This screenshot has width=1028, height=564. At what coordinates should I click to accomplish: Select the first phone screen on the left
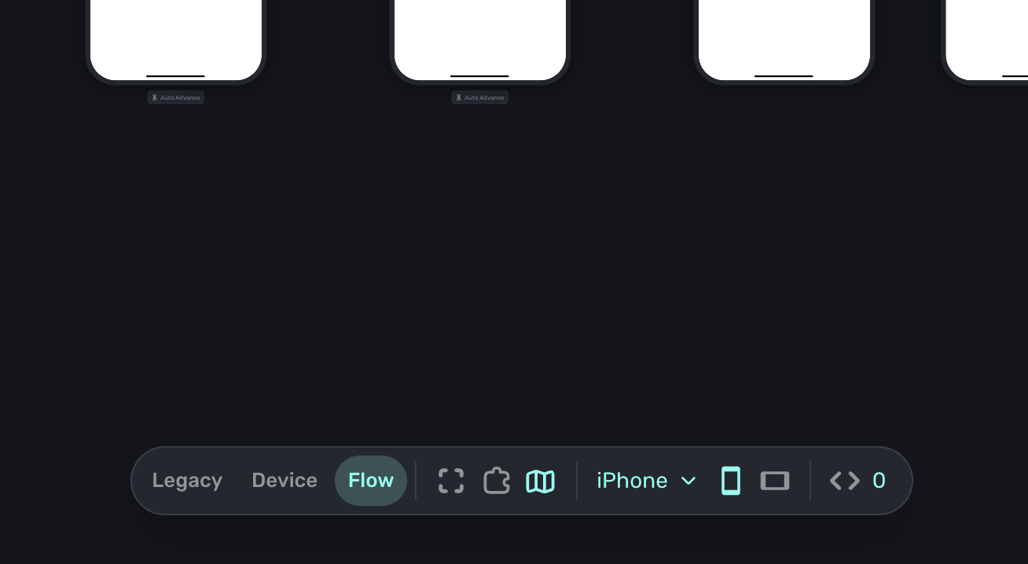pyautogui.click(x=176, y=35)
